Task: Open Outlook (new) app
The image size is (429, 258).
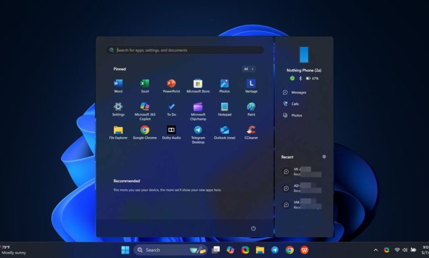Action: (x=224, y=132)
